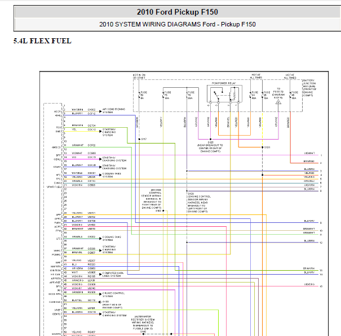Click the 'VIO/ORG' wire label at reference 15
Screen dimensions: 341x336
point(309,284)
